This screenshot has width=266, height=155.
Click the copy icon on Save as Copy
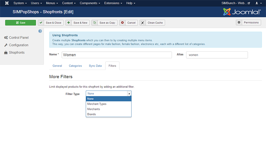94,23
